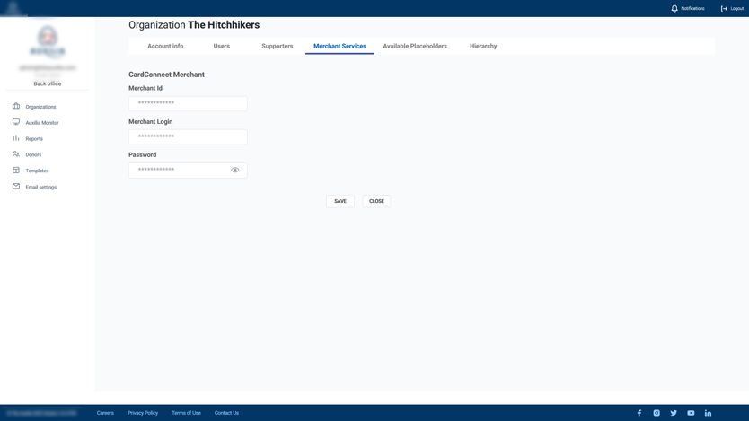The height and width of the screenshot is (421, 749).
Task: Click the Templates layout icon
Action: (16, 171)
